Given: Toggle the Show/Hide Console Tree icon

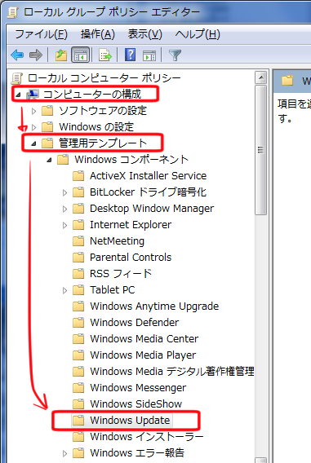Looking at the screenshot, I should click(80, 55).
